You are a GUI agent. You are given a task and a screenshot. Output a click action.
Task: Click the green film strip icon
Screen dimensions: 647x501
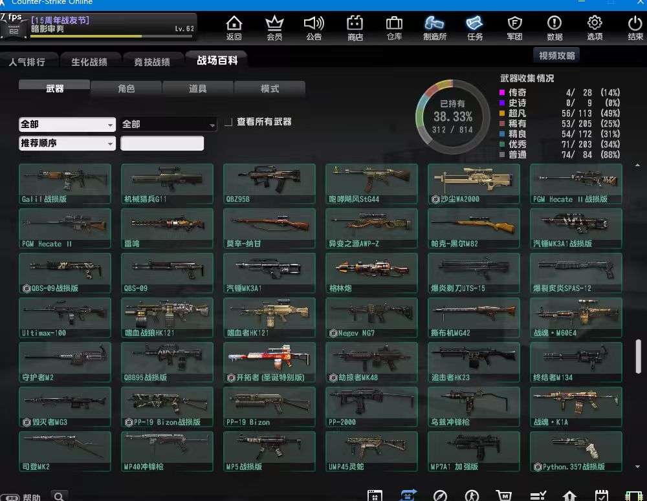coord(633,496)
